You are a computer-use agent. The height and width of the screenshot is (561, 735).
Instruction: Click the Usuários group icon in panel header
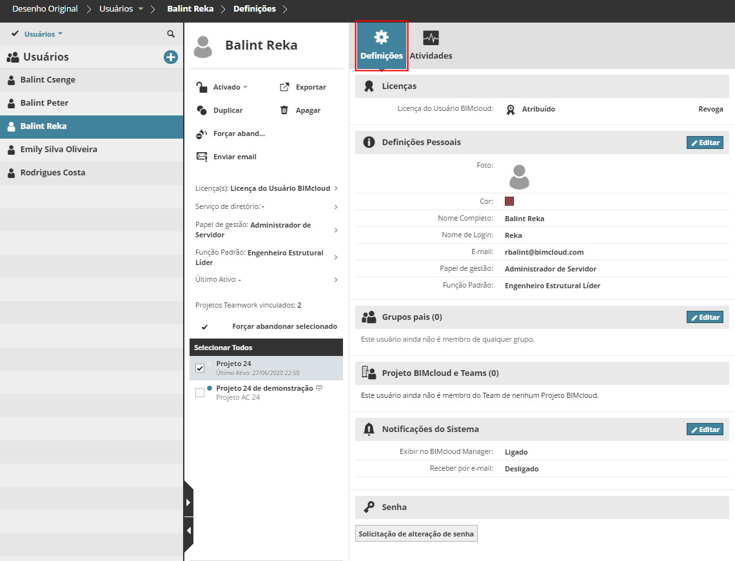click(x=13, y=57)
